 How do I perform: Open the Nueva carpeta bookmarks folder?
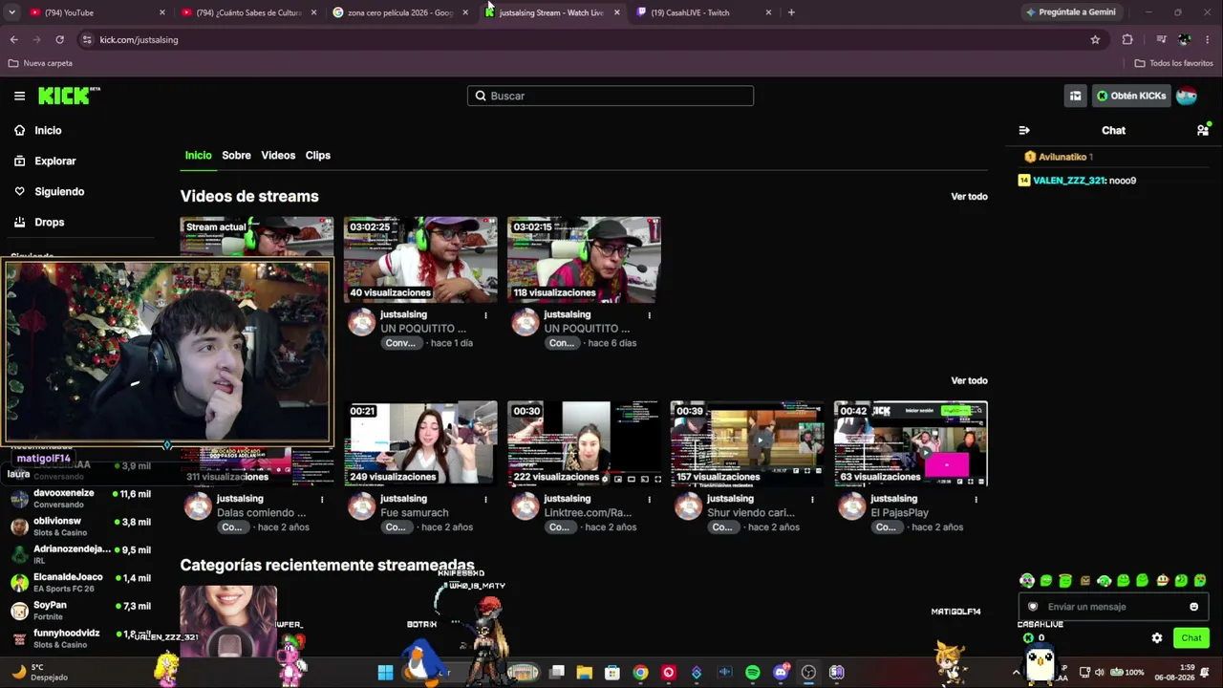[x=40, y=63]
